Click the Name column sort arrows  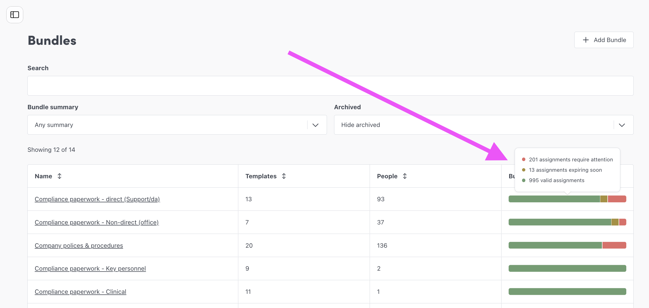pyautogui.click(x=59, y=176)
